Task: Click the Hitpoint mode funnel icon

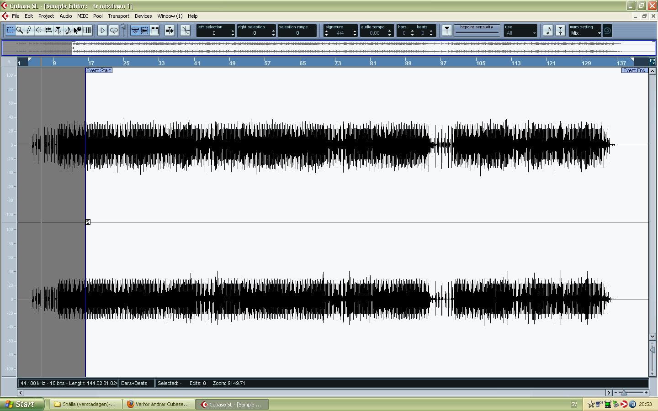Action: pyautogui.click(x=447, y=31)
